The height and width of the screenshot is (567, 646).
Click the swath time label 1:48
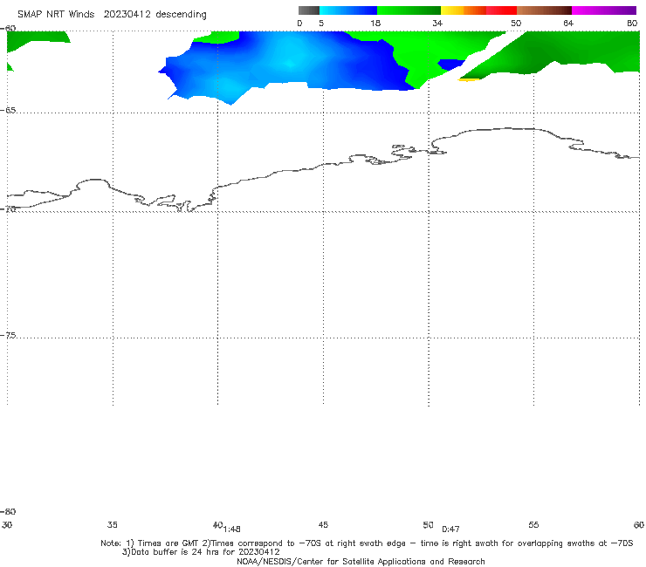(x=232, y=529)
